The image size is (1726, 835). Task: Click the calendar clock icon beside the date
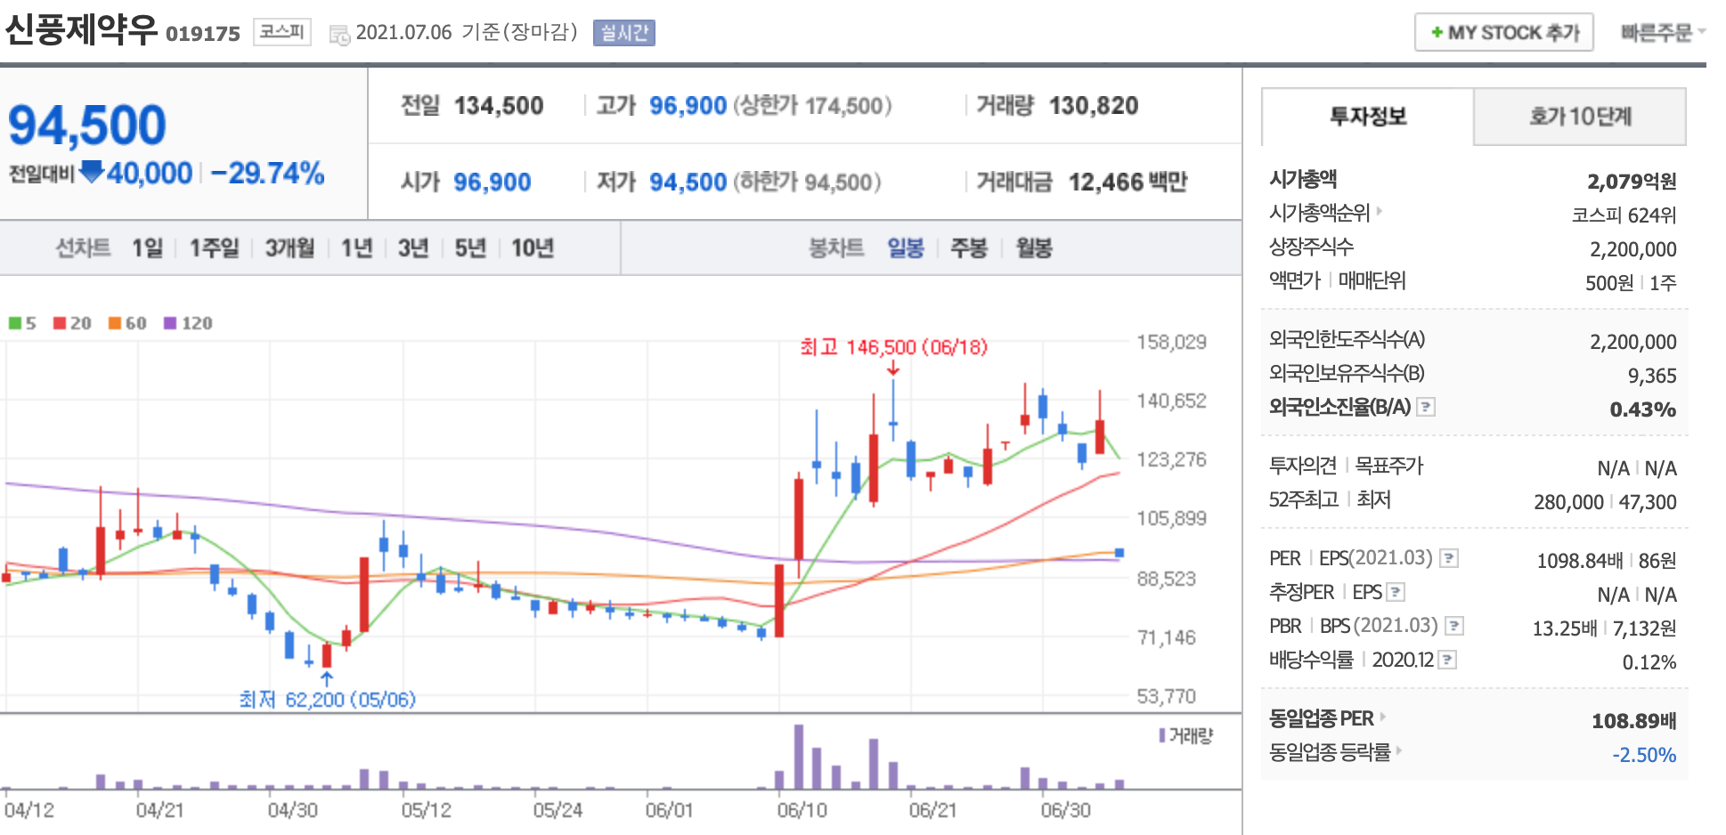pos(339,36)
